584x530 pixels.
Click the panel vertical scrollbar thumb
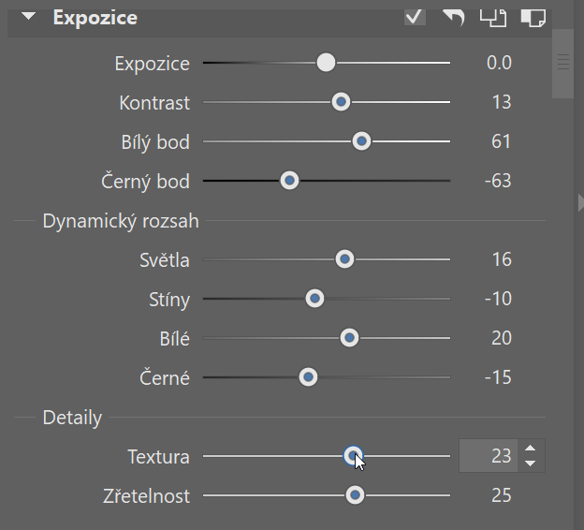562,64
